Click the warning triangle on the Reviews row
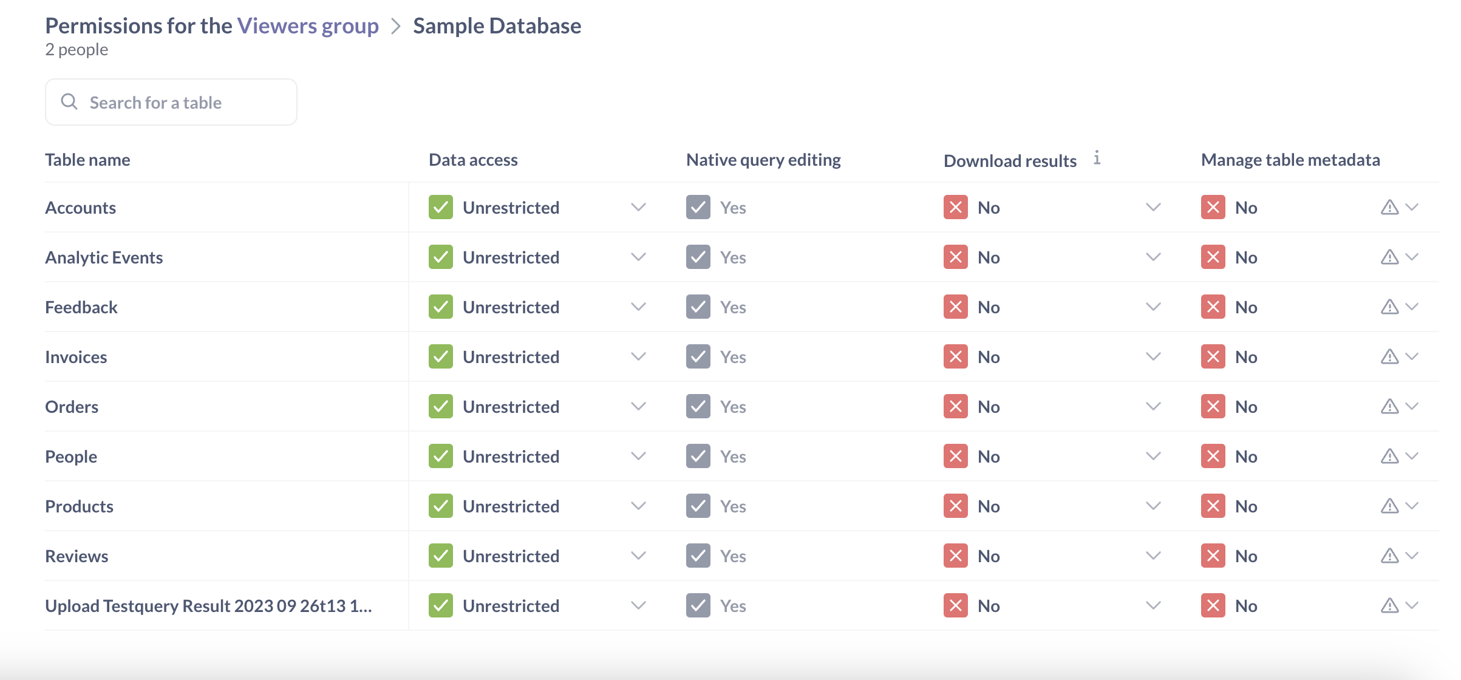The image size is (1461, 680). pyautogui.click(x=1390, y=556)
